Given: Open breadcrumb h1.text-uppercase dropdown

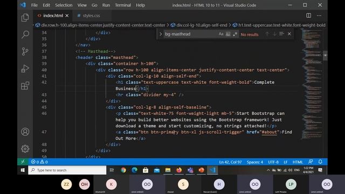Looking at the screenshot, I should click(x=279, y=25).
